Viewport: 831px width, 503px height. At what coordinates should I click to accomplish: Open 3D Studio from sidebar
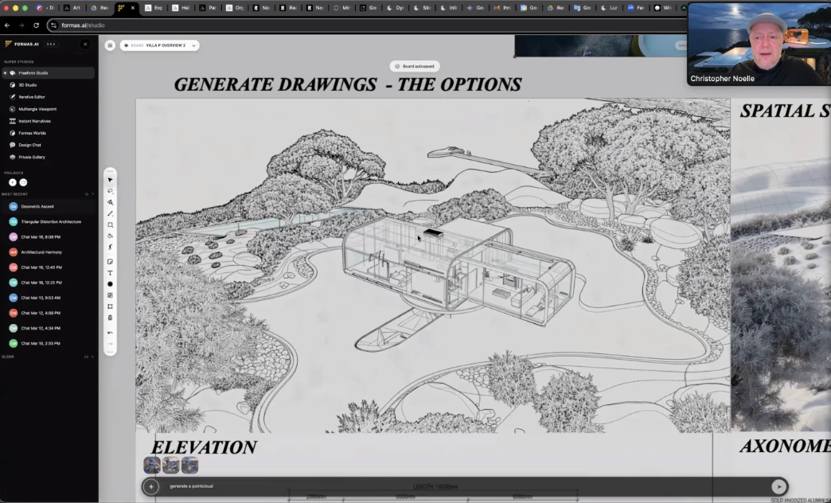pyautogui.click(x=28, y=84)
